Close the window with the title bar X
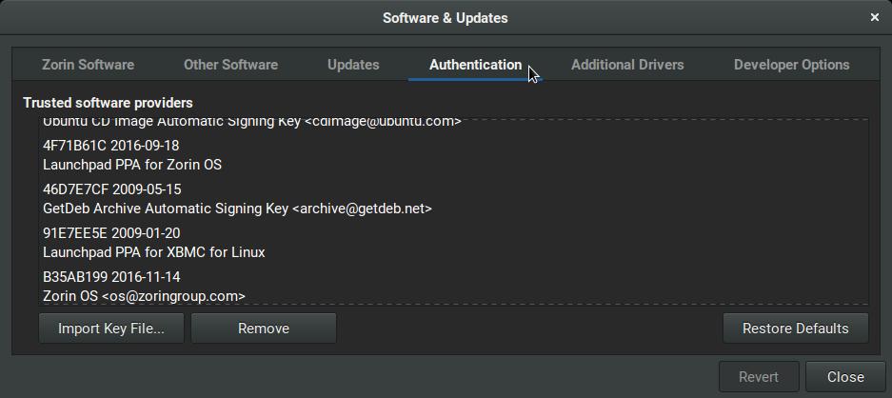Image resolution: width=892 pixels, height=398 pixels. tap(875, 17)
